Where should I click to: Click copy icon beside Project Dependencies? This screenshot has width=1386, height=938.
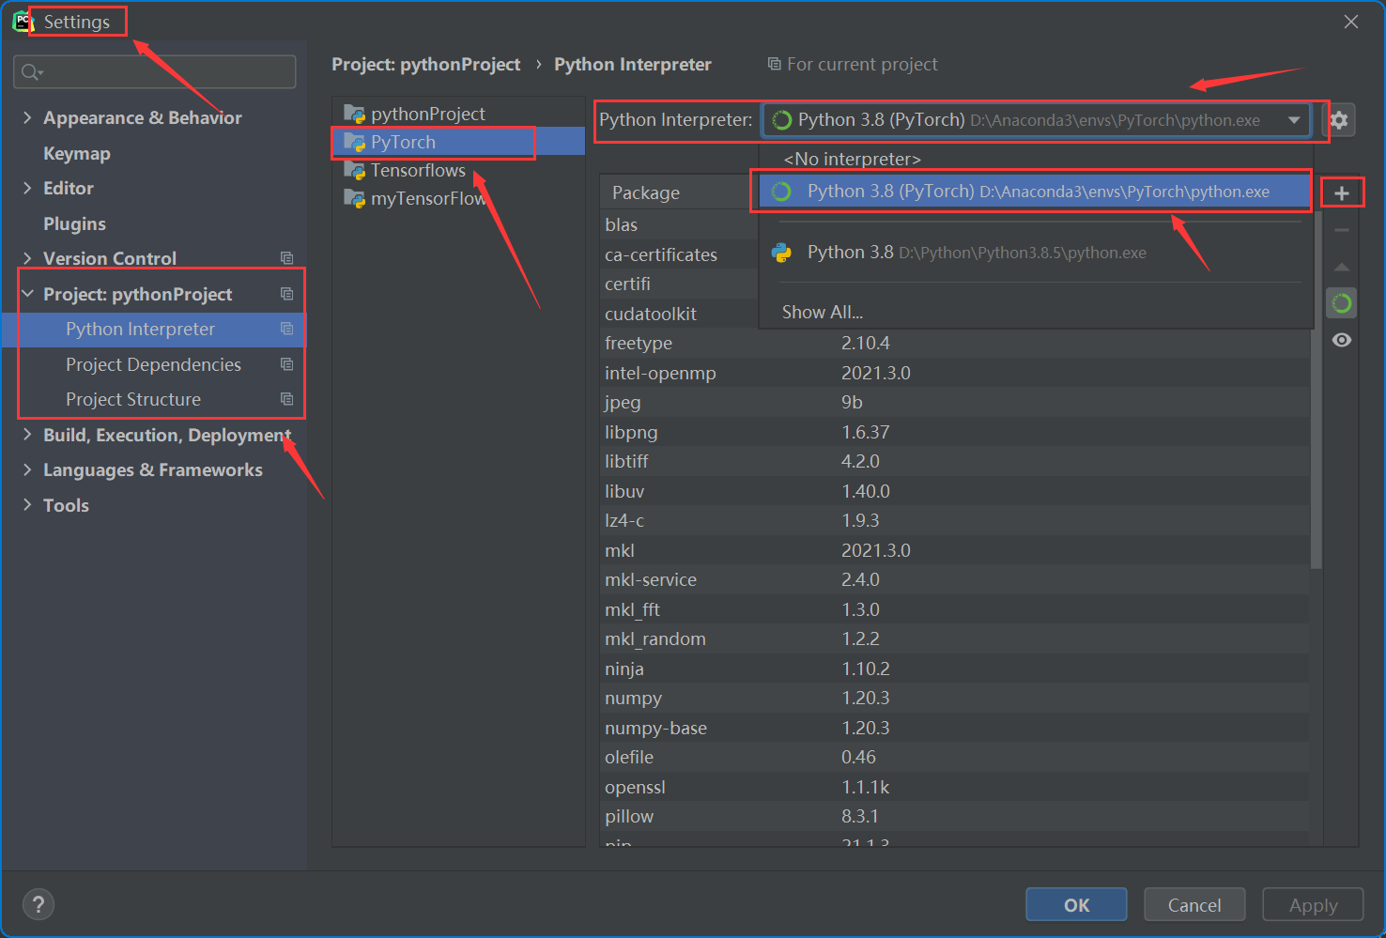coord(287,364)
